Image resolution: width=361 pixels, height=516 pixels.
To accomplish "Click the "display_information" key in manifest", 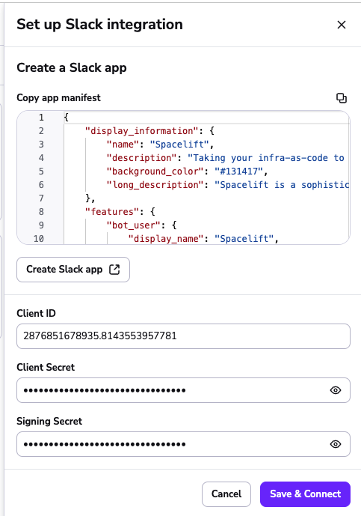I will [141, 130].
